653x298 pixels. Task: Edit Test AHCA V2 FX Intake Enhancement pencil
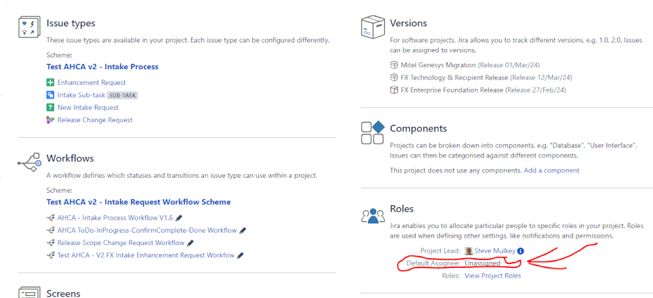tap(241, 255)
